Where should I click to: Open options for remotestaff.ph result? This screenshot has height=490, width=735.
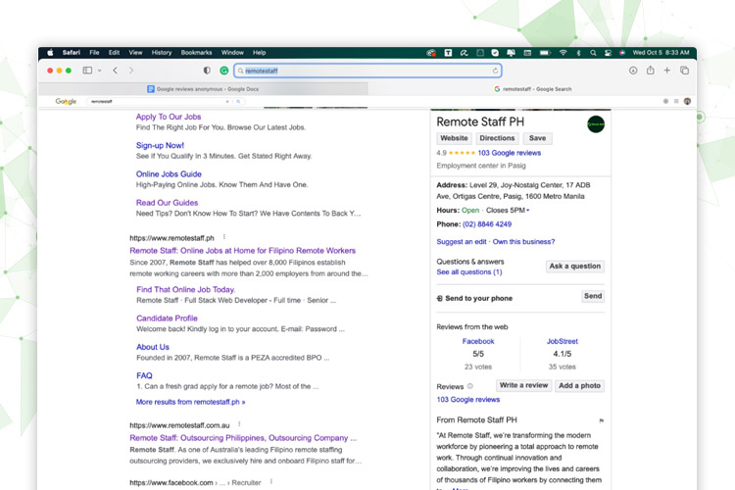click(224, 237)
